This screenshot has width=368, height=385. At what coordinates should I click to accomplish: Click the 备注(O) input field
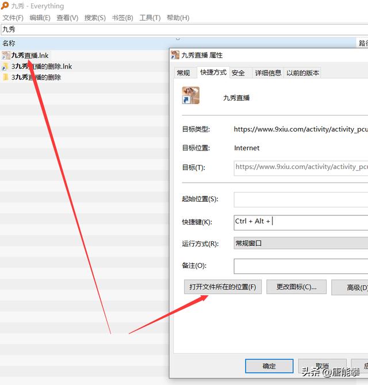pos(301,266)
